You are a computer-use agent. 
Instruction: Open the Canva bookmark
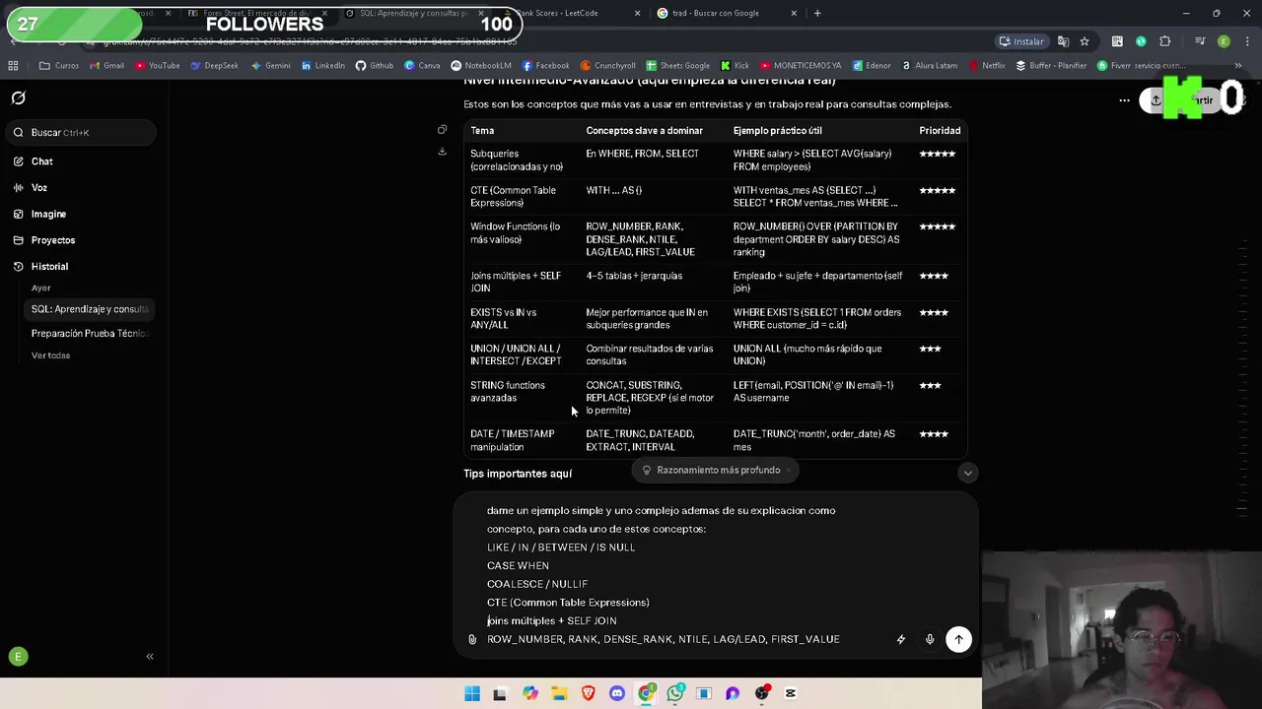(x=422, y=66)
